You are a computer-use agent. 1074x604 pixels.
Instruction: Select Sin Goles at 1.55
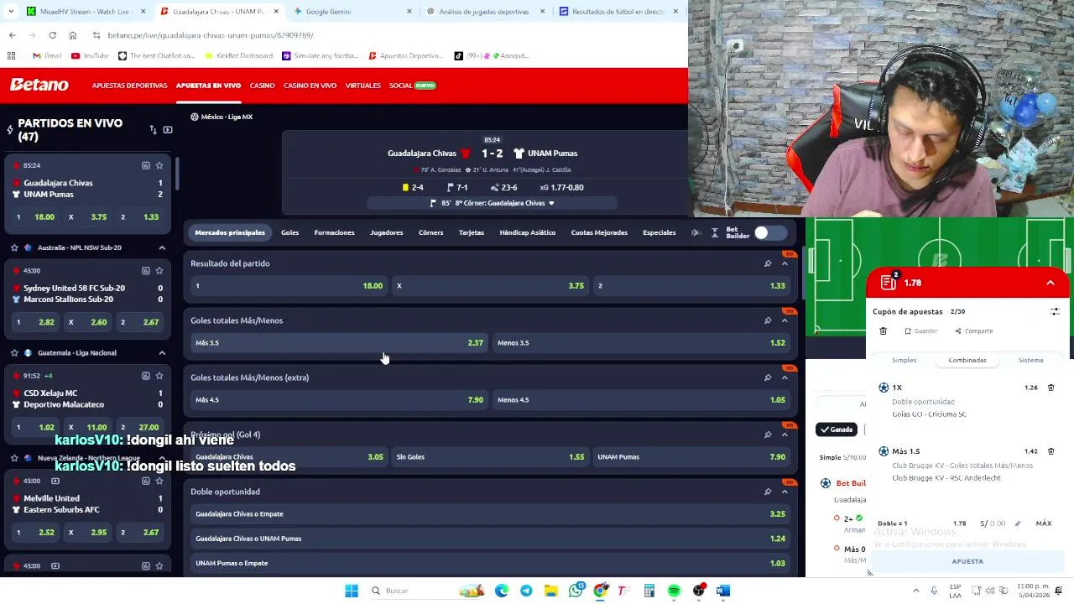(x=490, y=457)
